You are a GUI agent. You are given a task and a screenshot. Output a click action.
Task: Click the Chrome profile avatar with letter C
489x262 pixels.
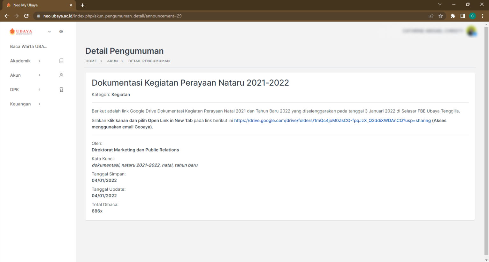pyautogui.click(x=472, y=16)
